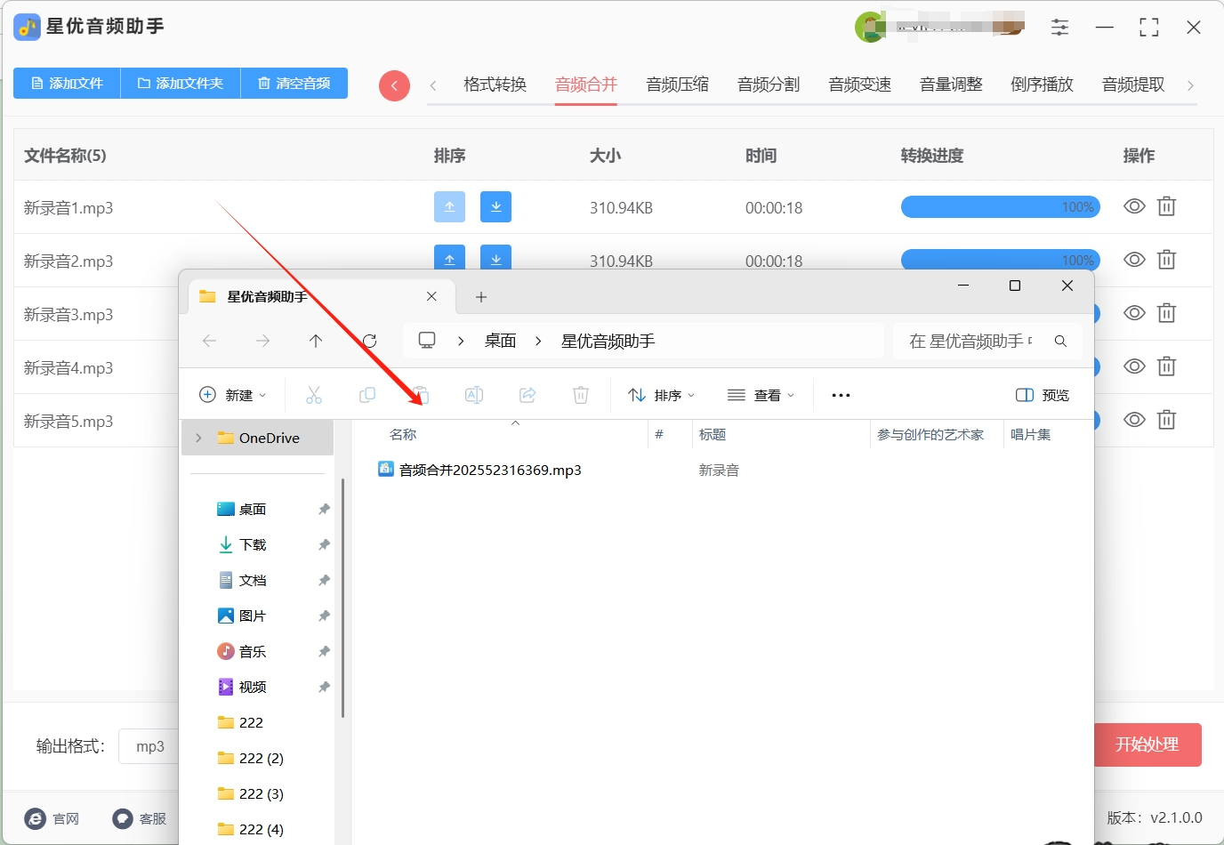Expand the OneDrive tree node
The image size is (1224, 845).
click(198, 438)
